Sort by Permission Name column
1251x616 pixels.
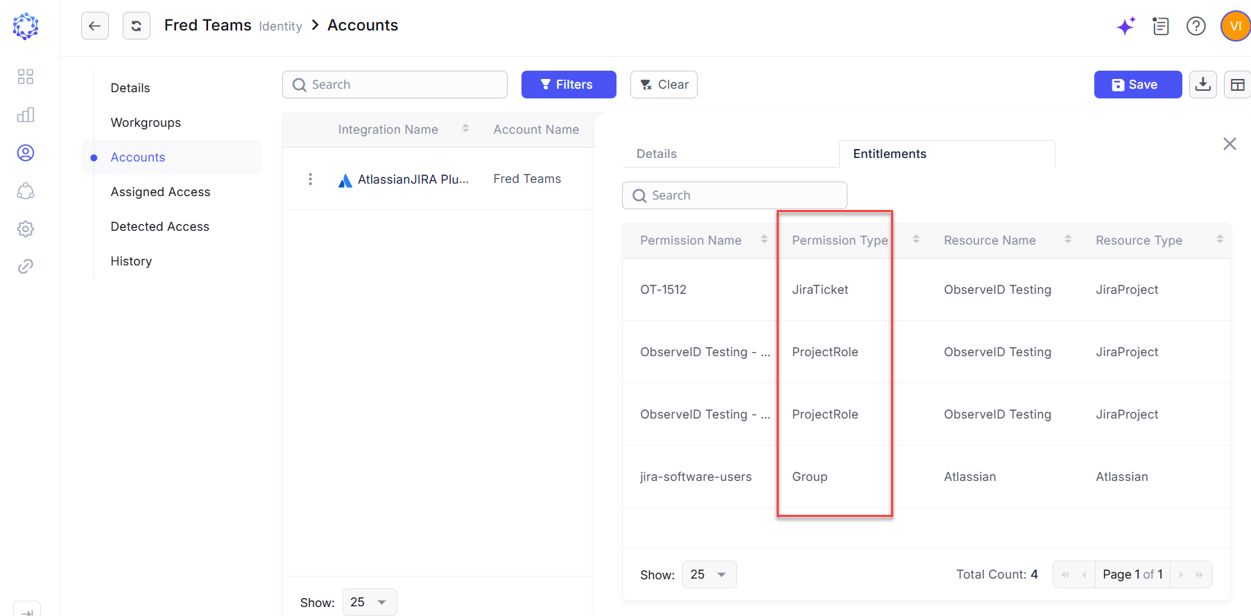(764, 240)
